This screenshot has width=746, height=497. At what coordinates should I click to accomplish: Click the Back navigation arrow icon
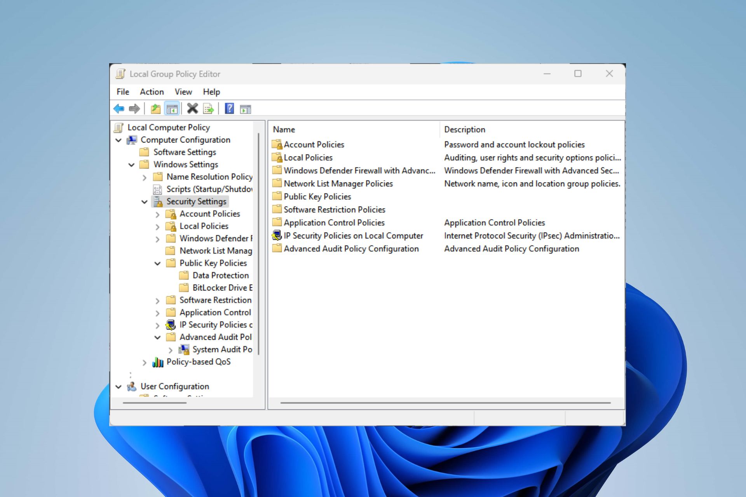pos(119,108)
